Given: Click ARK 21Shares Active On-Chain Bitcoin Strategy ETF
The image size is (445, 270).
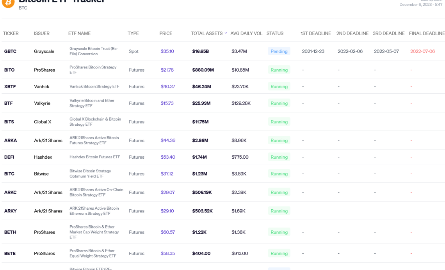Looking at the screenshot, I should tap(96, 192).
